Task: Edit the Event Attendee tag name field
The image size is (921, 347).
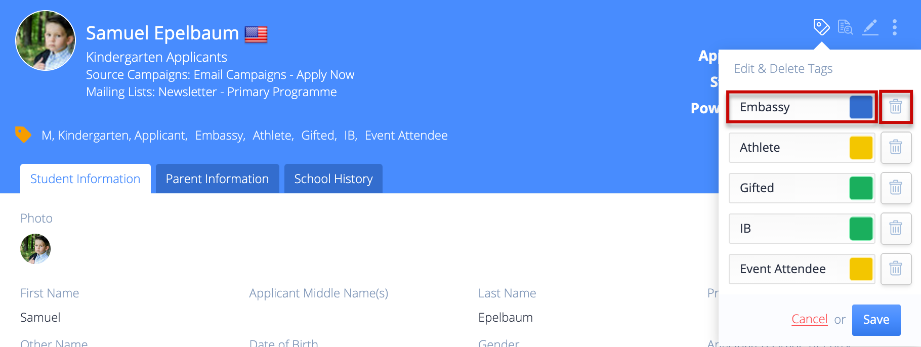Action: pyautogui.click(x=788, y=269)
